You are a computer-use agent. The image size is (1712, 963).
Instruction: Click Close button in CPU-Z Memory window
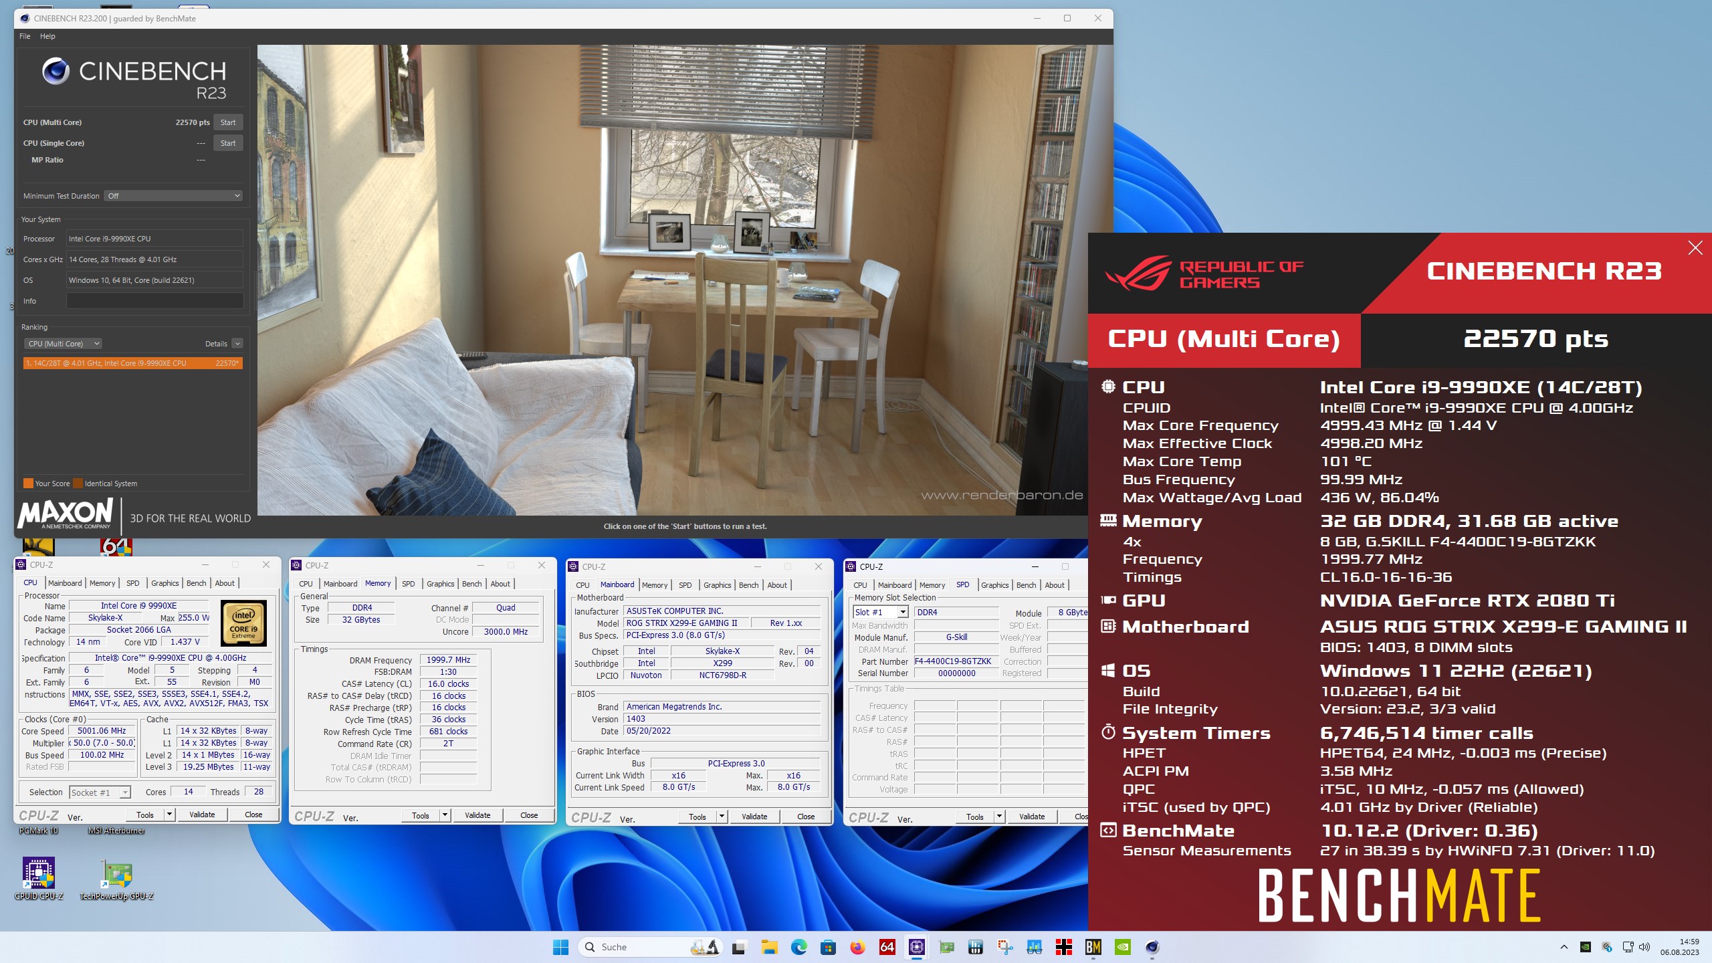pyautogui.click(x=529, y=815)
